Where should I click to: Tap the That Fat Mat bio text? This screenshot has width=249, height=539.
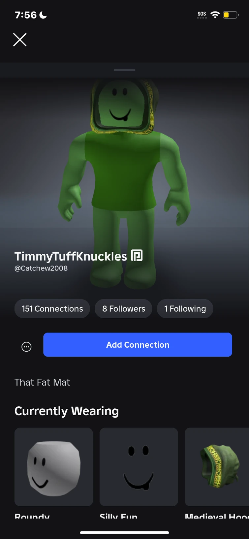42,382
